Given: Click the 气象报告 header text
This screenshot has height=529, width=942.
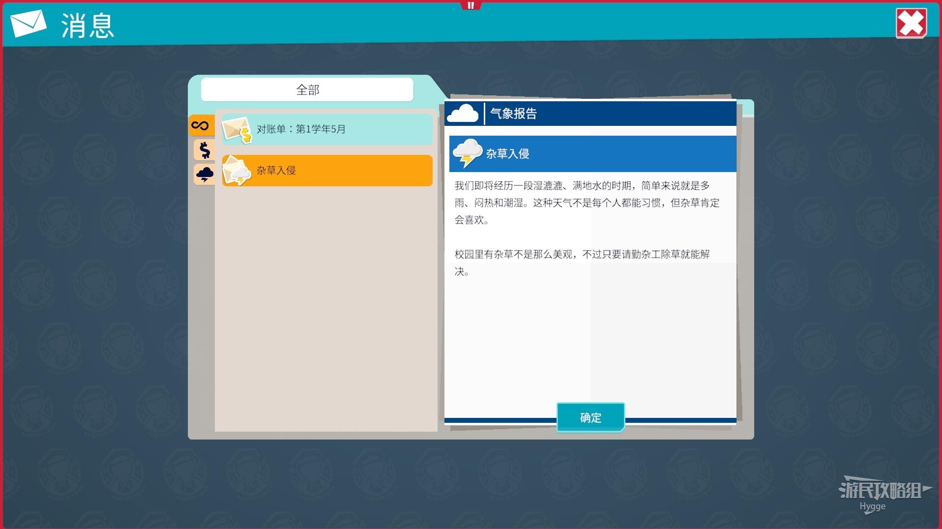Looking at the screenshot, I should pos(513,114).
